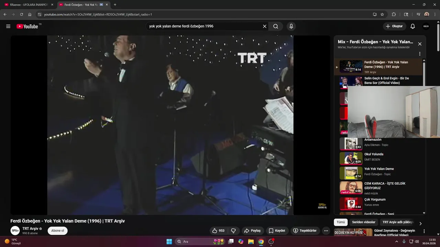Open TRT Arşiv channel name link
440x247 pixels.
pyautogui.click(x=30, y=228)
